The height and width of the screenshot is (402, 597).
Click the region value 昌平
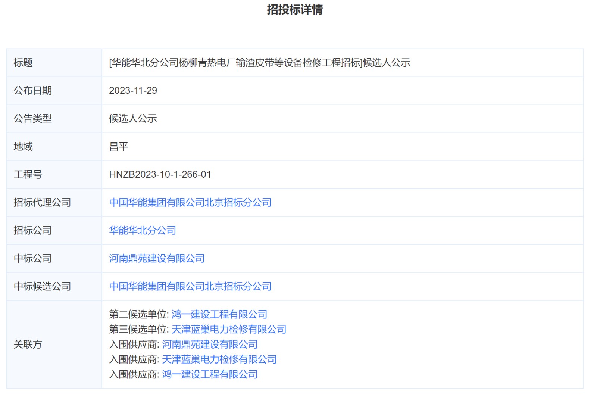[x=119, y=147]
